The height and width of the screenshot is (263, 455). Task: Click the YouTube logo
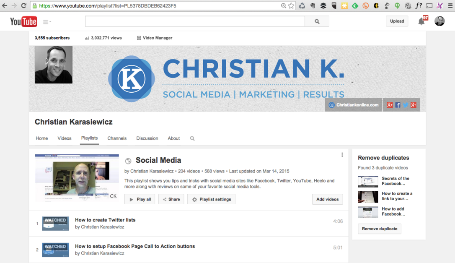23,21
